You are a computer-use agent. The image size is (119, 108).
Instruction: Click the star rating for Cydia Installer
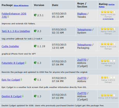(x=108, y=44)
